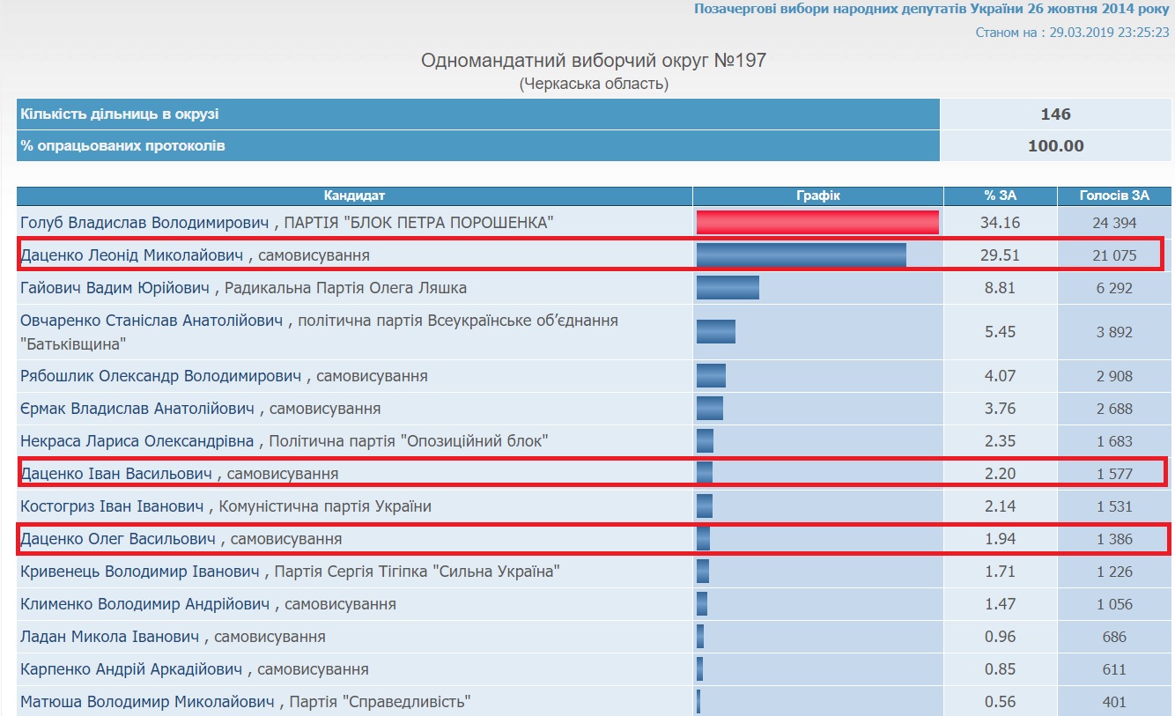Click Кривенець Володимир Іванович candidate

click(140, 572)
